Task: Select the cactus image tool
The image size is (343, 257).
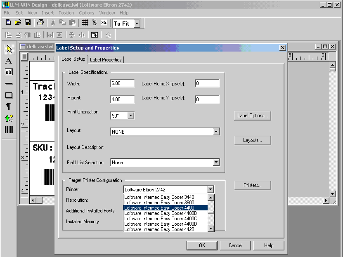Action: (9, 118)
